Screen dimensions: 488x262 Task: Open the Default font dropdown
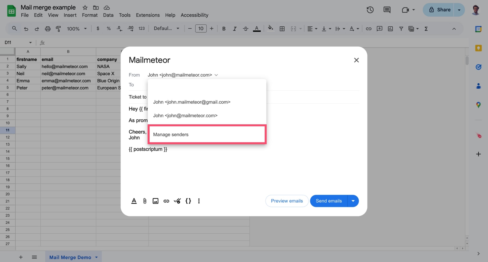(166, 28)
